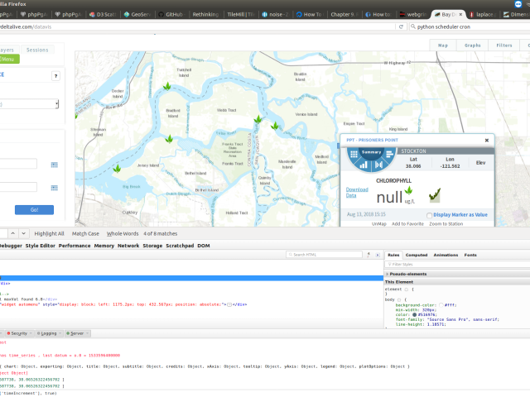
Task: Click the icon right of the new node button
Action: [378, 255]
